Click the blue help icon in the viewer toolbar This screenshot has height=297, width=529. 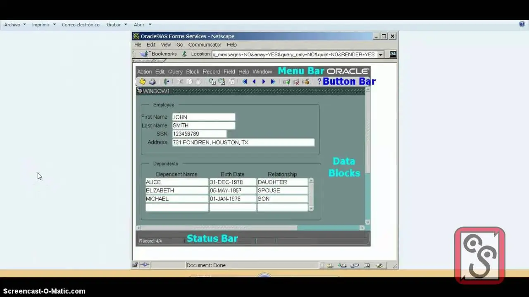coord(522,24)
